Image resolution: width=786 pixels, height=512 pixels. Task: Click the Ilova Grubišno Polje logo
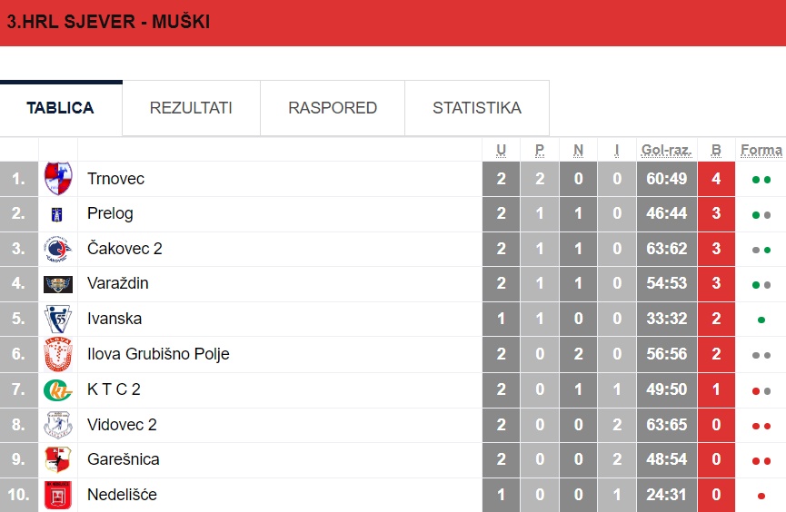pyautogui.click(x=58, y=354)
